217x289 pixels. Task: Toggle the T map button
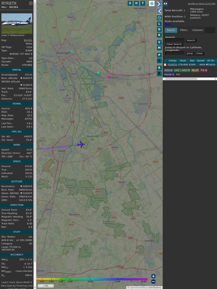point(143,3)
